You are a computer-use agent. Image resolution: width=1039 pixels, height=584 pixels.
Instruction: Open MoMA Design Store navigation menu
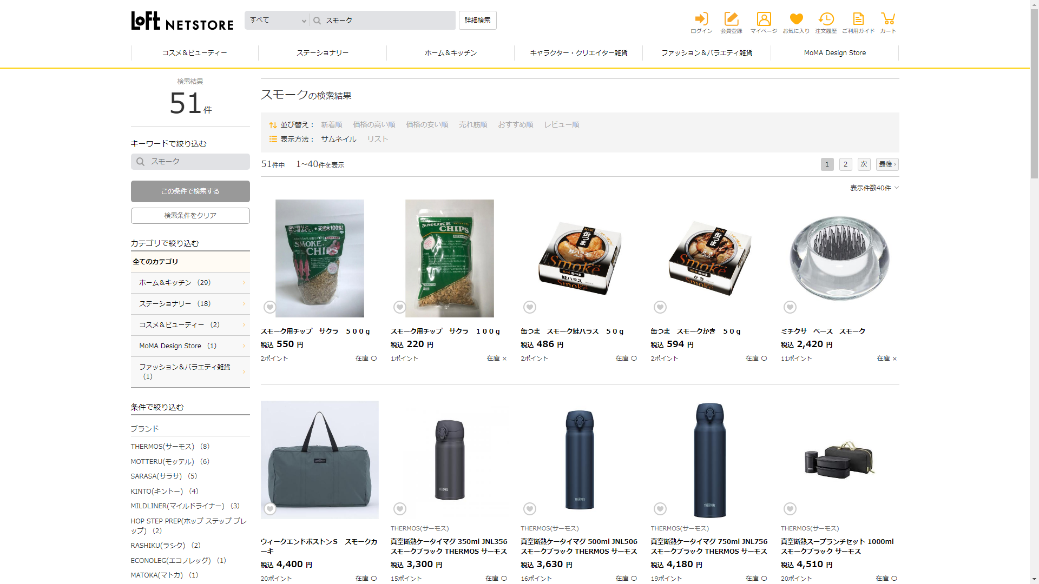point(834,53)
